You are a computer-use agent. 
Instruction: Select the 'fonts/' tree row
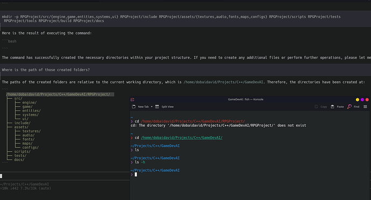coord(28,139)
